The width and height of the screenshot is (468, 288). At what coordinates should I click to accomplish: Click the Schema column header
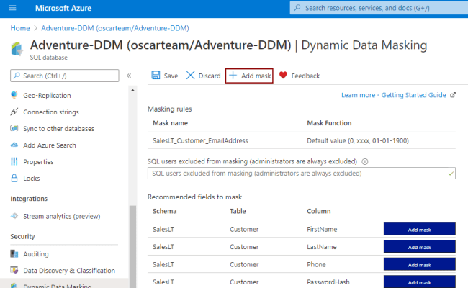coord(164,211)
